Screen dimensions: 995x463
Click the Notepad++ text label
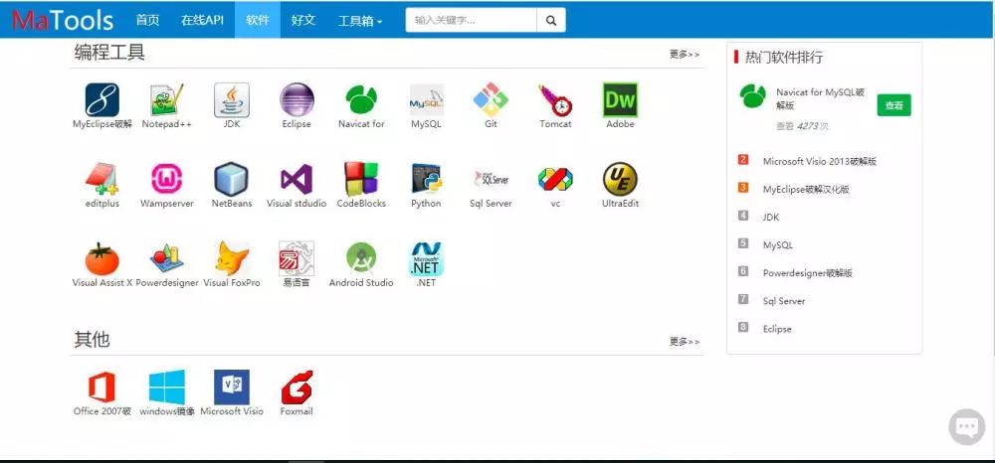167,124
